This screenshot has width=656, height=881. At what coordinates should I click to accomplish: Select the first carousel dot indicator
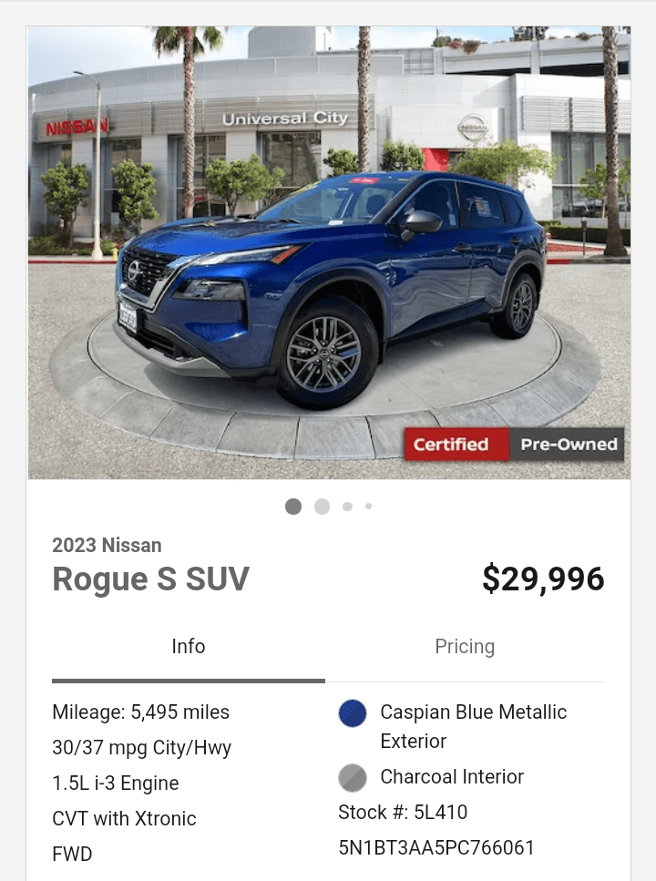click(293, 507)
